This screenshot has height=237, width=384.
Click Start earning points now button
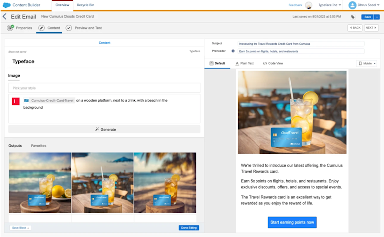click(292, 222)
